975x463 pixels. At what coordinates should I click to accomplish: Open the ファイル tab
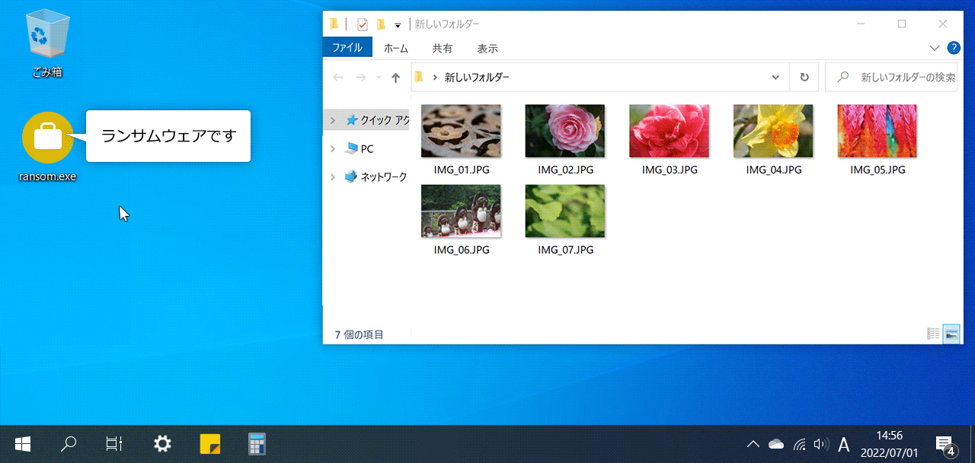pos(347,48)
